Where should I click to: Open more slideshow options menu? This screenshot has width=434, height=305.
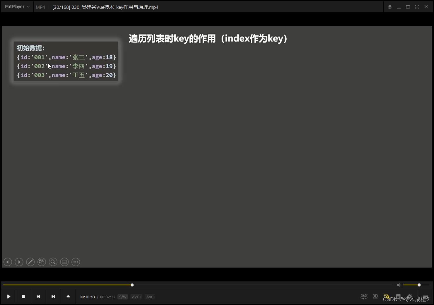(x=76, y=262)
